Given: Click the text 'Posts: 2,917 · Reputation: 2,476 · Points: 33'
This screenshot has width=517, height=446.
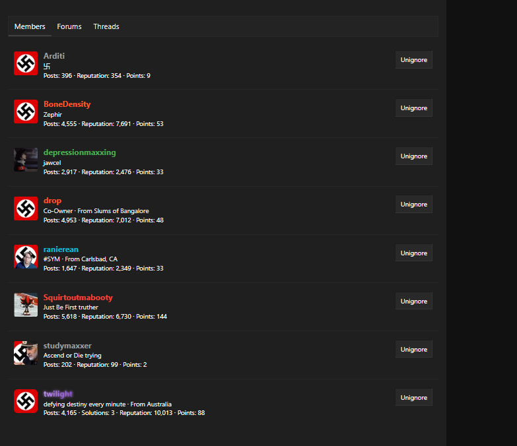Looking at the screenshot, I should 103,172.
